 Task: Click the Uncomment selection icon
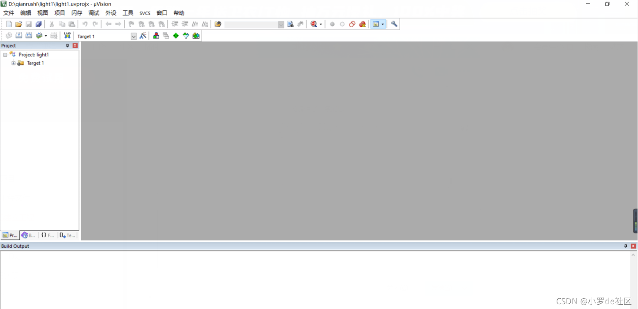(x=205, y=24)
